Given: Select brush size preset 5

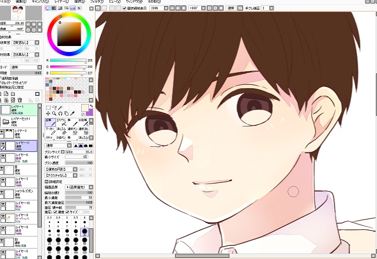Looking at the screenshot, I should (x=49, y=223).
